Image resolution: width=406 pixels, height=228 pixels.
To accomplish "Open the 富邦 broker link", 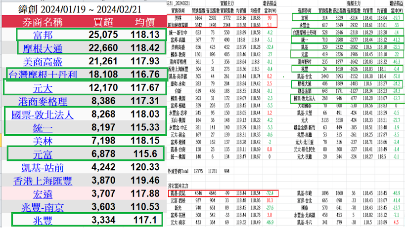I will click(43, 35).
